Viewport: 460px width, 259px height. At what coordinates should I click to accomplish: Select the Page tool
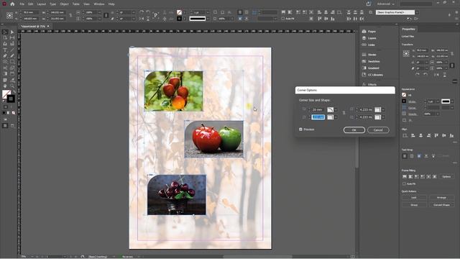[5, 38]
